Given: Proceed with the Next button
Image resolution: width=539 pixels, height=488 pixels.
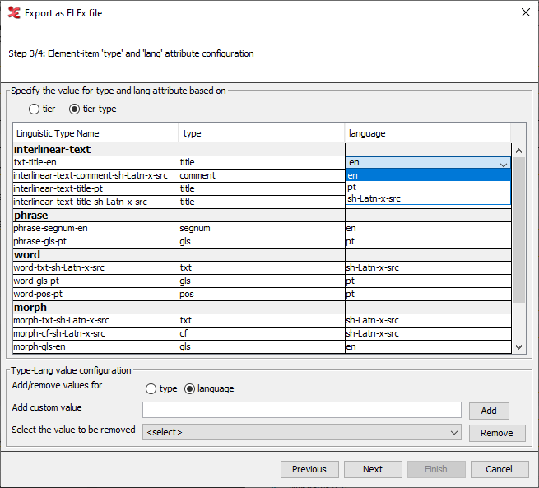Looking at the screenshot, I should tap(373, 469).
